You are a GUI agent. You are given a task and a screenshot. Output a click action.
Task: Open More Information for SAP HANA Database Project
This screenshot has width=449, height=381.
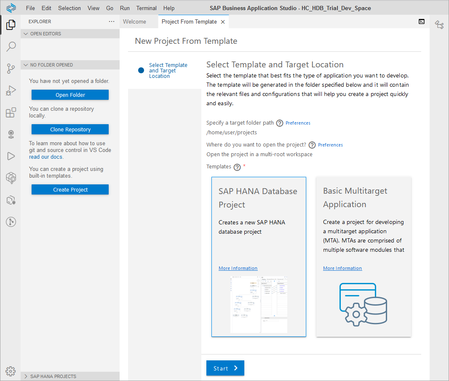point(238,268)
